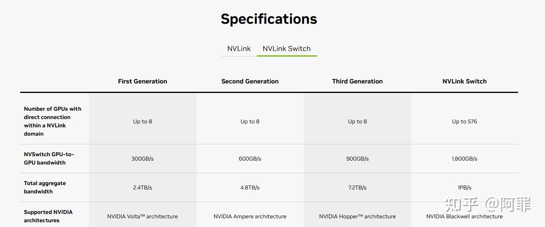Click the Total aggregate bandwidth row label
Image resolution: width=545 pixels, height=227 pixels.
click(45, 187)
